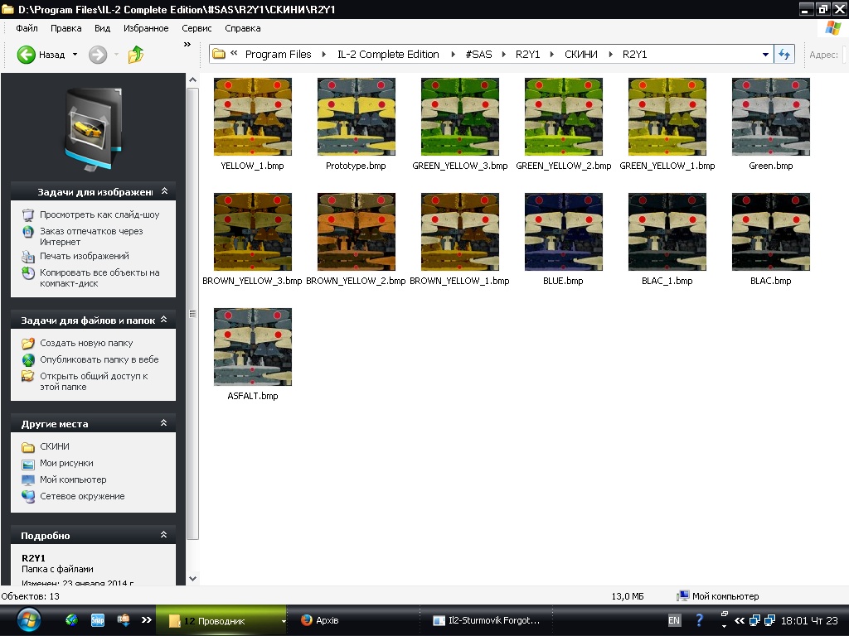This screenshot has width=849, height=636.
Task: Open the address bar history dropdown
Action: (x=765, y=54)
